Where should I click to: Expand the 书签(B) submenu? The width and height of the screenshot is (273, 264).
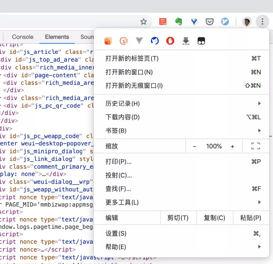181,131
